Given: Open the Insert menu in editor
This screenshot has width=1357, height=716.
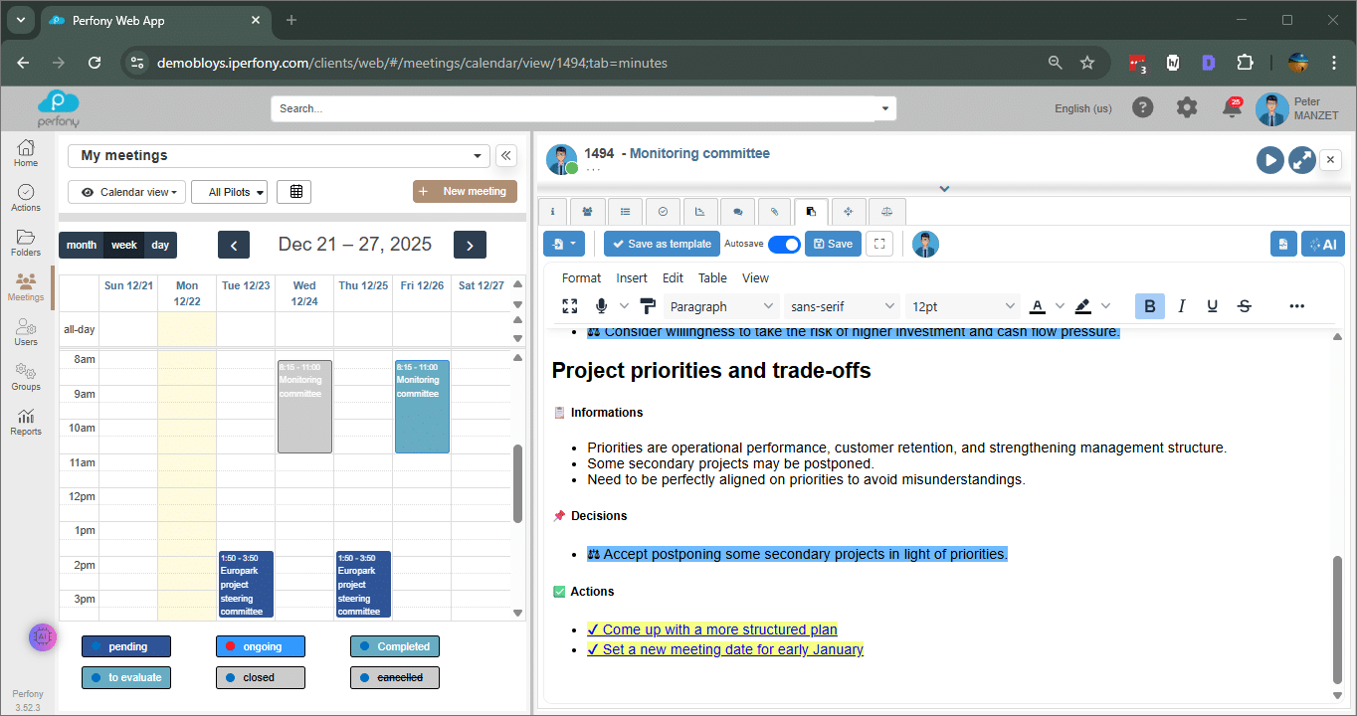Looking at the screenshot, I should 631,278.
